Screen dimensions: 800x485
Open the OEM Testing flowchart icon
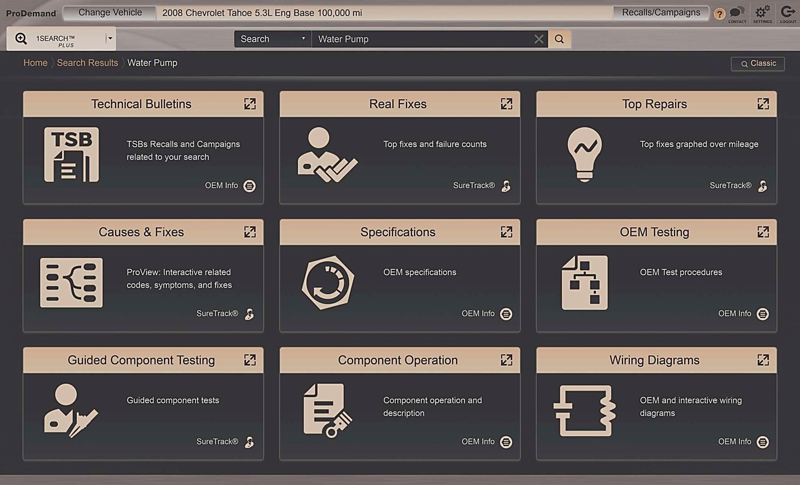pos(584,283)
